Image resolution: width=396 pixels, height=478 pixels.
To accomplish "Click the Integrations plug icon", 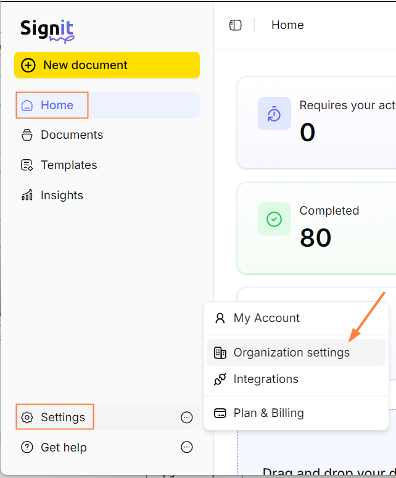I will point(220,379).
